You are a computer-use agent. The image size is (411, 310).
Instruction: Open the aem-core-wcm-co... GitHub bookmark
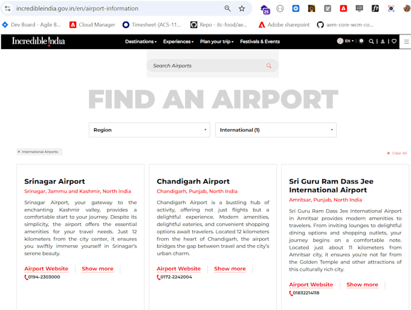[x=345, y=25]
